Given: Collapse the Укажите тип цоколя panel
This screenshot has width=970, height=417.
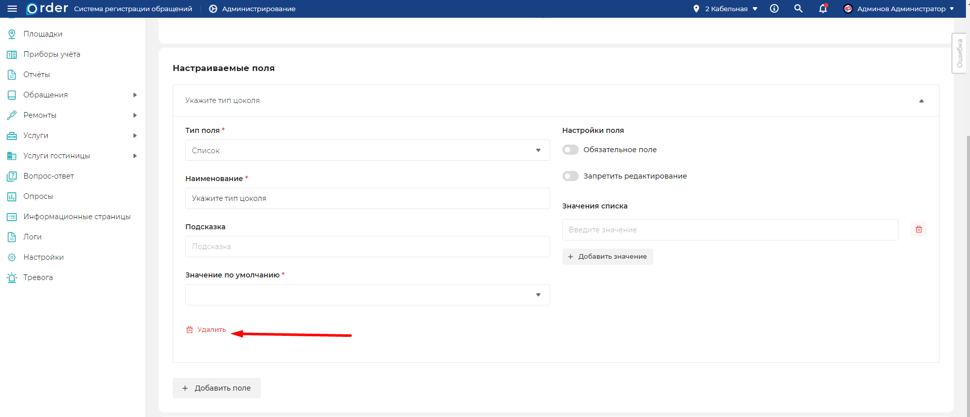Looking at the screenshot, I should [x=921, y=101].
